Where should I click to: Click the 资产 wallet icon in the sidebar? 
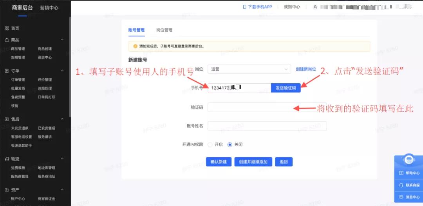7,190
